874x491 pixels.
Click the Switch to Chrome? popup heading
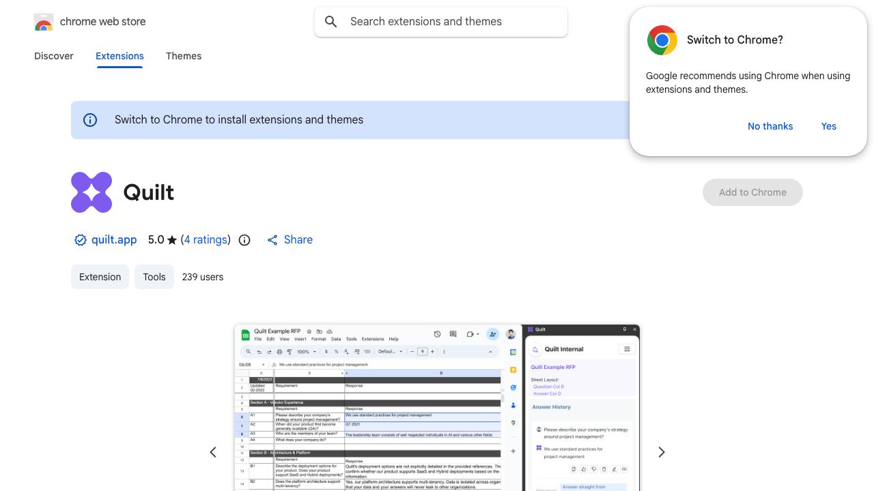[735, 40]
